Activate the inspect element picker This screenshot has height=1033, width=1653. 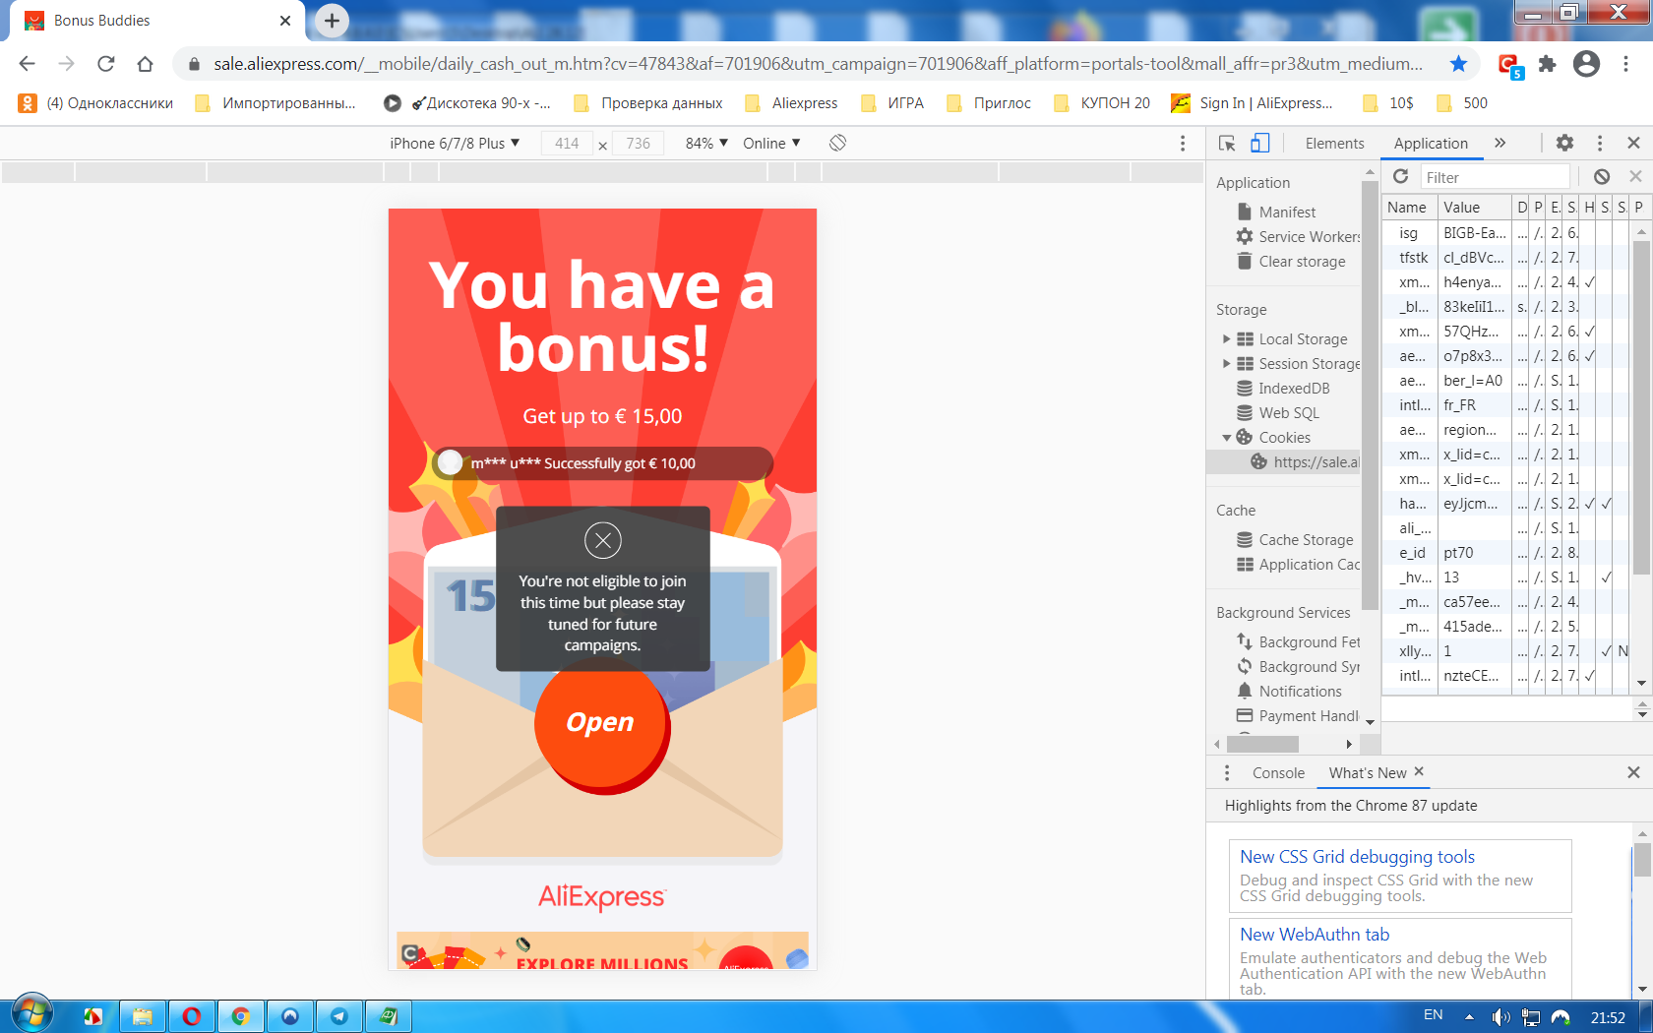coord(1227,144)
